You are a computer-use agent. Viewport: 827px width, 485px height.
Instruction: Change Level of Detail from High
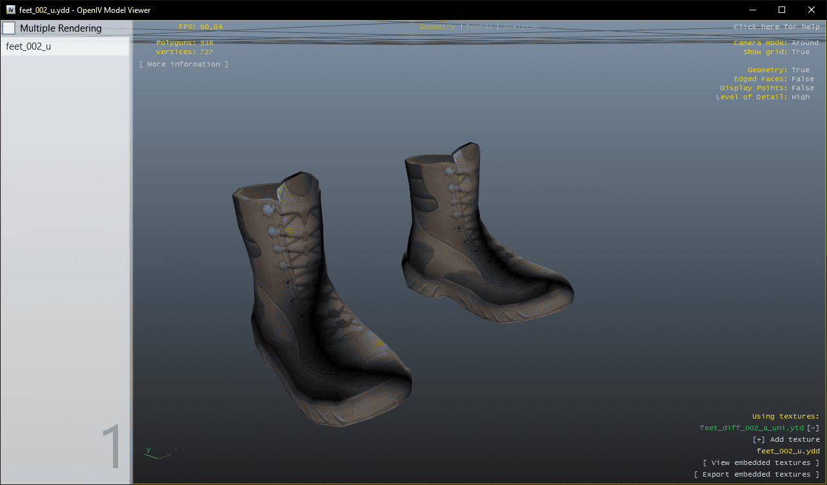point(800,97)
